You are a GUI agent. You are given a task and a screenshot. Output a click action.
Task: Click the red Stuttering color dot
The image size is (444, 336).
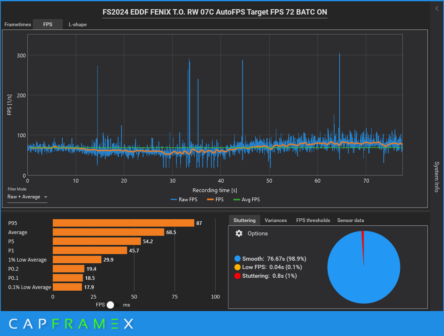238,276
